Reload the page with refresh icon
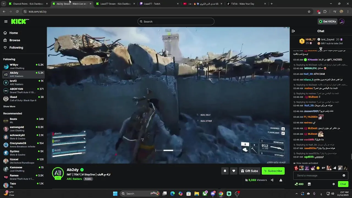This screenshot has width=352, height=198. pyautogui.click(x=17, y=12)
